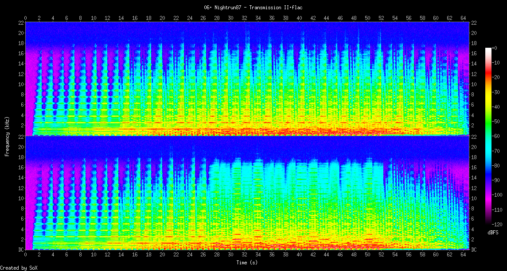
Task: Click the 'Time (s)' axis label
Action: click(247, 263)
